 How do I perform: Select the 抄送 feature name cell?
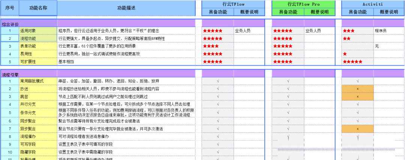(38, 89)
